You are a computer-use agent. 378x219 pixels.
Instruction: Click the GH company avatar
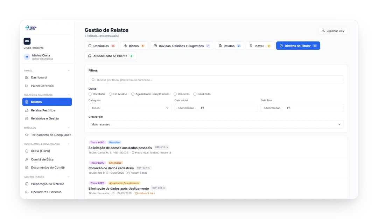27,41
